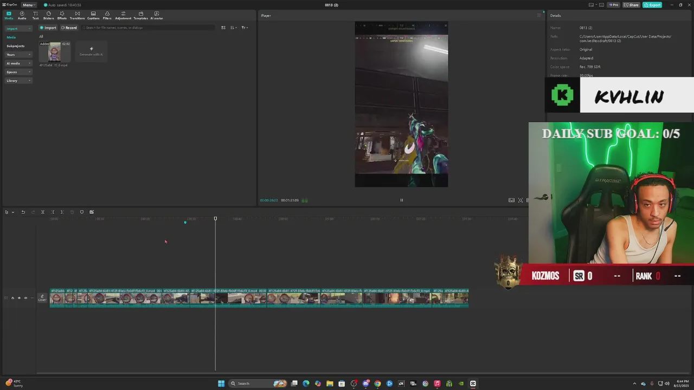Click the Record button
The image size is (694, 390).
(69, 28)
